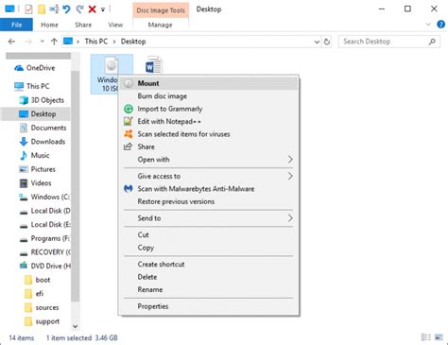The width and height of the screenshot is (448, 345).
Task: Open the Manage ribbon tab
Action: pos(161,25)
